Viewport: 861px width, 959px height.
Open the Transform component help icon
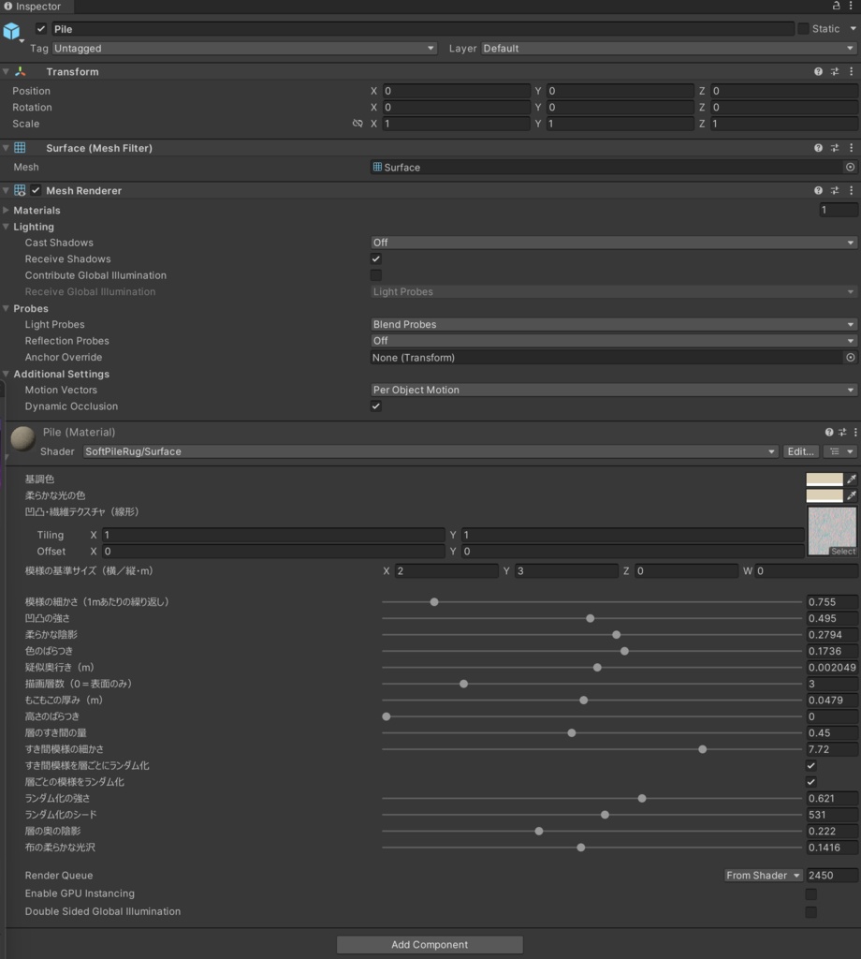818,71
